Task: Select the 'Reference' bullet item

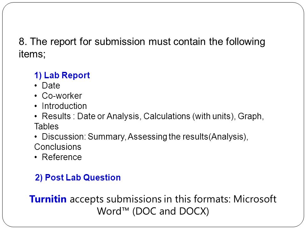Action: 62,157
